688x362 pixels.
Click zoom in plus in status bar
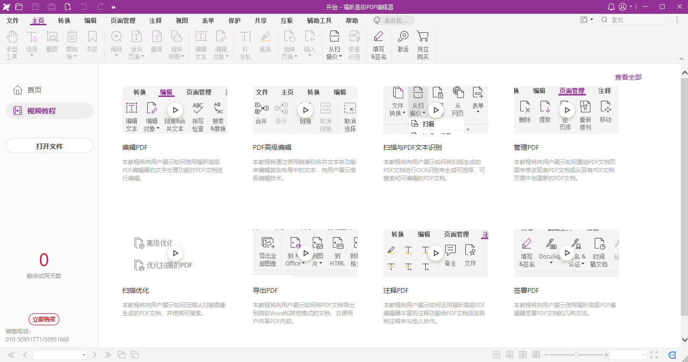click(x=606, y=355)
